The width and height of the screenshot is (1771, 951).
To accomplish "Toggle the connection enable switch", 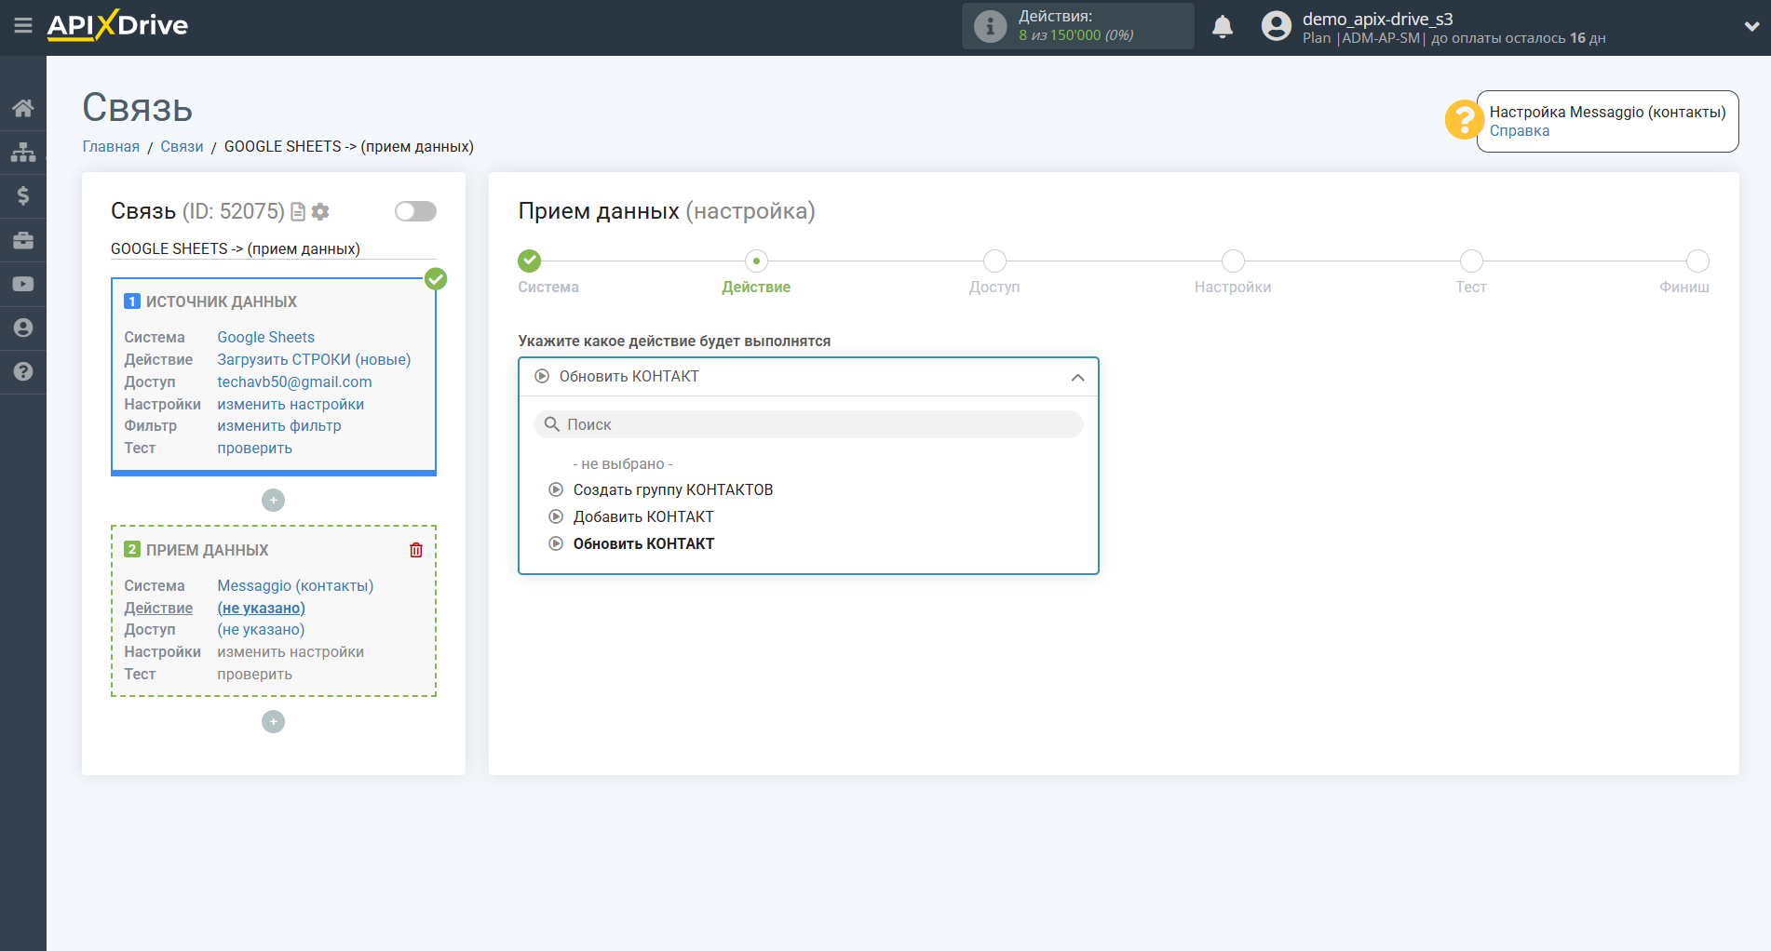I will click(415, 211).
